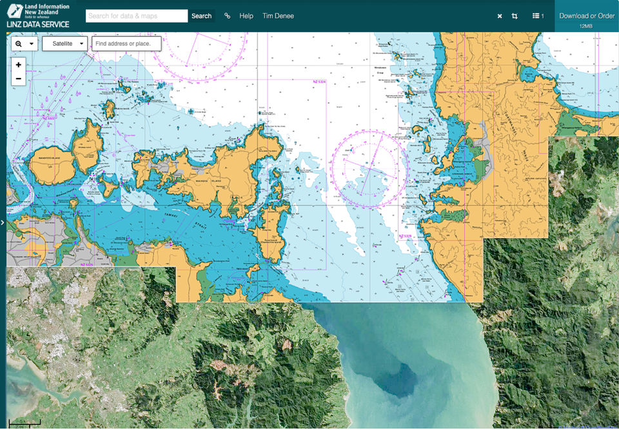619x430 pixels.
Task: Open the zoom-to magnifier dropdown
Action: pos(25,44)
